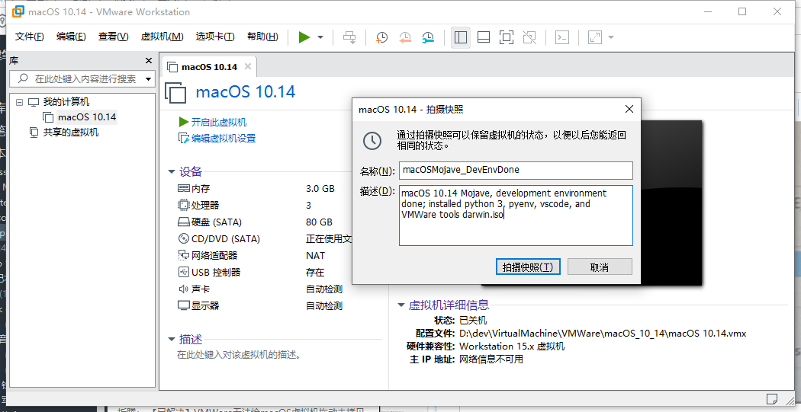The height and width of the screenshot is (412, 801).
Task: Switch to the macOS 10.14 tab
Action: (x=209, y=67)
